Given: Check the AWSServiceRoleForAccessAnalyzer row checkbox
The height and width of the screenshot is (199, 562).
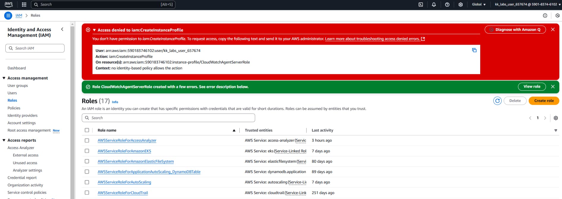Looking at the screenshot, I should click(87, 140).
